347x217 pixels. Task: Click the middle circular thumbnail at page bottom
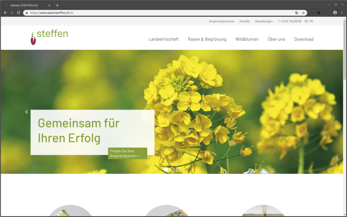pos(166,211)
